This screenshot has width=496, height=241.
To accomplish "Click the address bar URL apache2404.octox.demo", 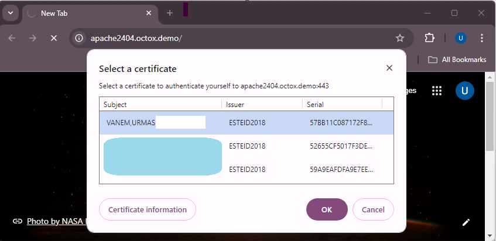I will coord(136,39).
